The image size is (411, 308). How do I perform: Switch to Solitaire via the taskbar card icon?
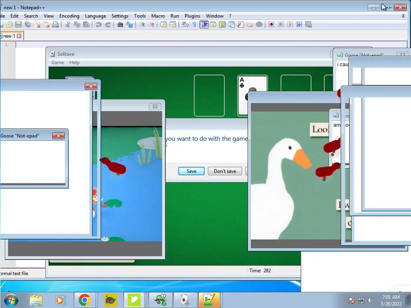[185, 300]
